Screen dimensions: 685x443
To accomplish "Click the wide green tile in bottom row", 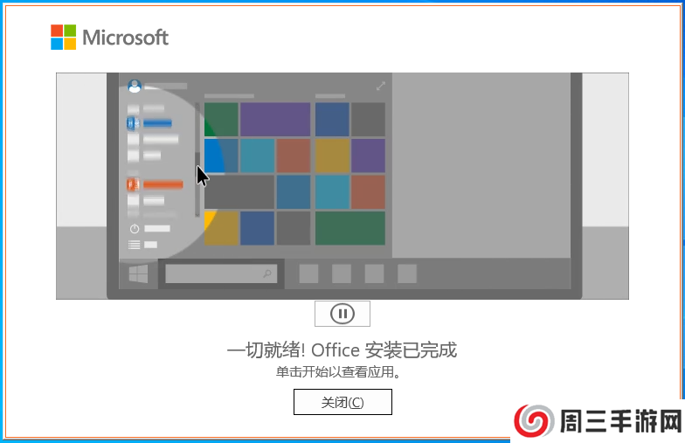I will coord(350,228).
